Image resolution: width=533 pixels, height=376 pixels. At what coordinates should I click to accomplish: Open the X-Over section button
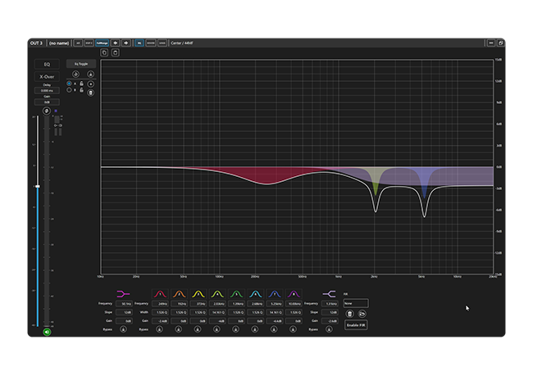(x=47, y=77)
